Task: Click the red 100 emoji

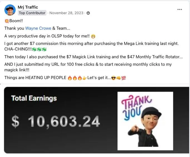Action: 124,78
